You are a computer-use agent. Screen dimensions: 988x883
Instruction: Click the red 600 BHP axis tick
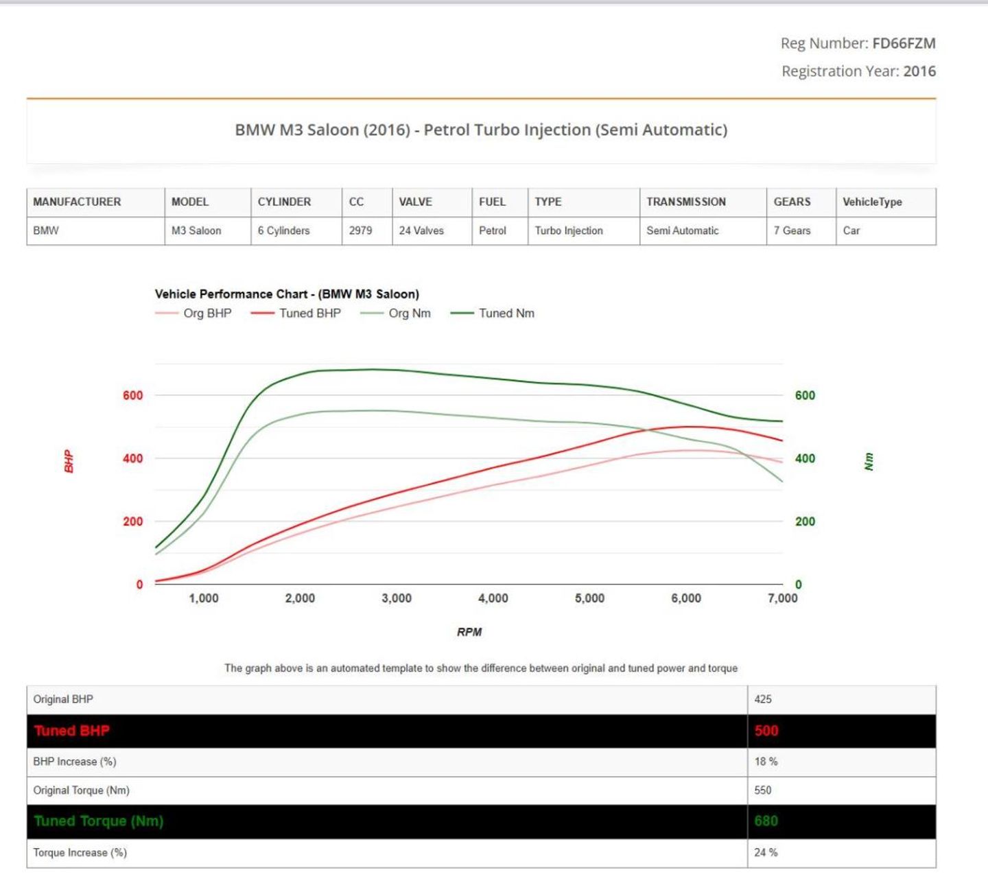pyautogui.click(x=133, y=395)
